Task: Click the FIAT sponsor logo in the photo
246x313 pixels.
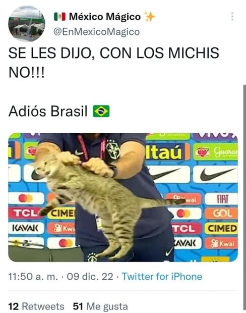Action: (221, 199)
